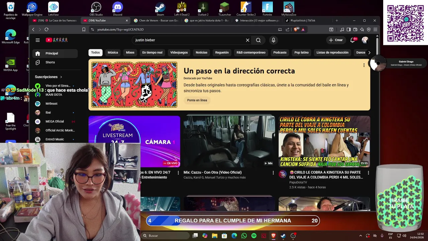The width and height of the screenshot is (428, 241).
Task: Switch to Chen de Venom search tab
Action: coord(155,20)
